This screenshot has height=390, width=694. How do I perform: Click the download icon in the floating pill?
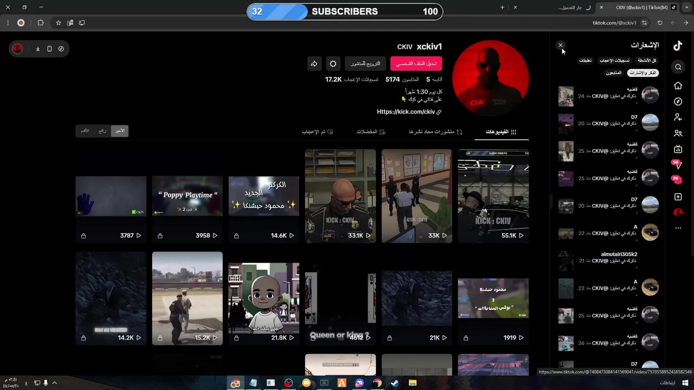(x=38, y=49)
